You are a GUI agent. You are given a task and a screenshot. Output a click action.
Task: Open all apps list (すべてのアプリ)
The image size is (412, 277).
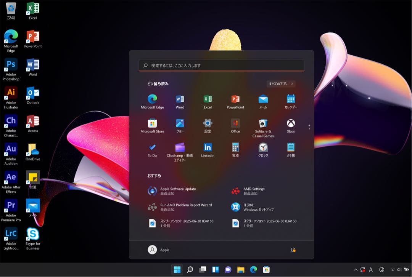[x=281, y=84]
